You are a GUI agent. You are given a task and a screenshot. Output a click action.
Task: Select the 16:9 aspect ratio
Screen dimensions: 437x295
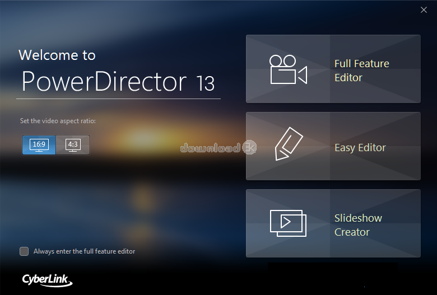pos(39,145)
